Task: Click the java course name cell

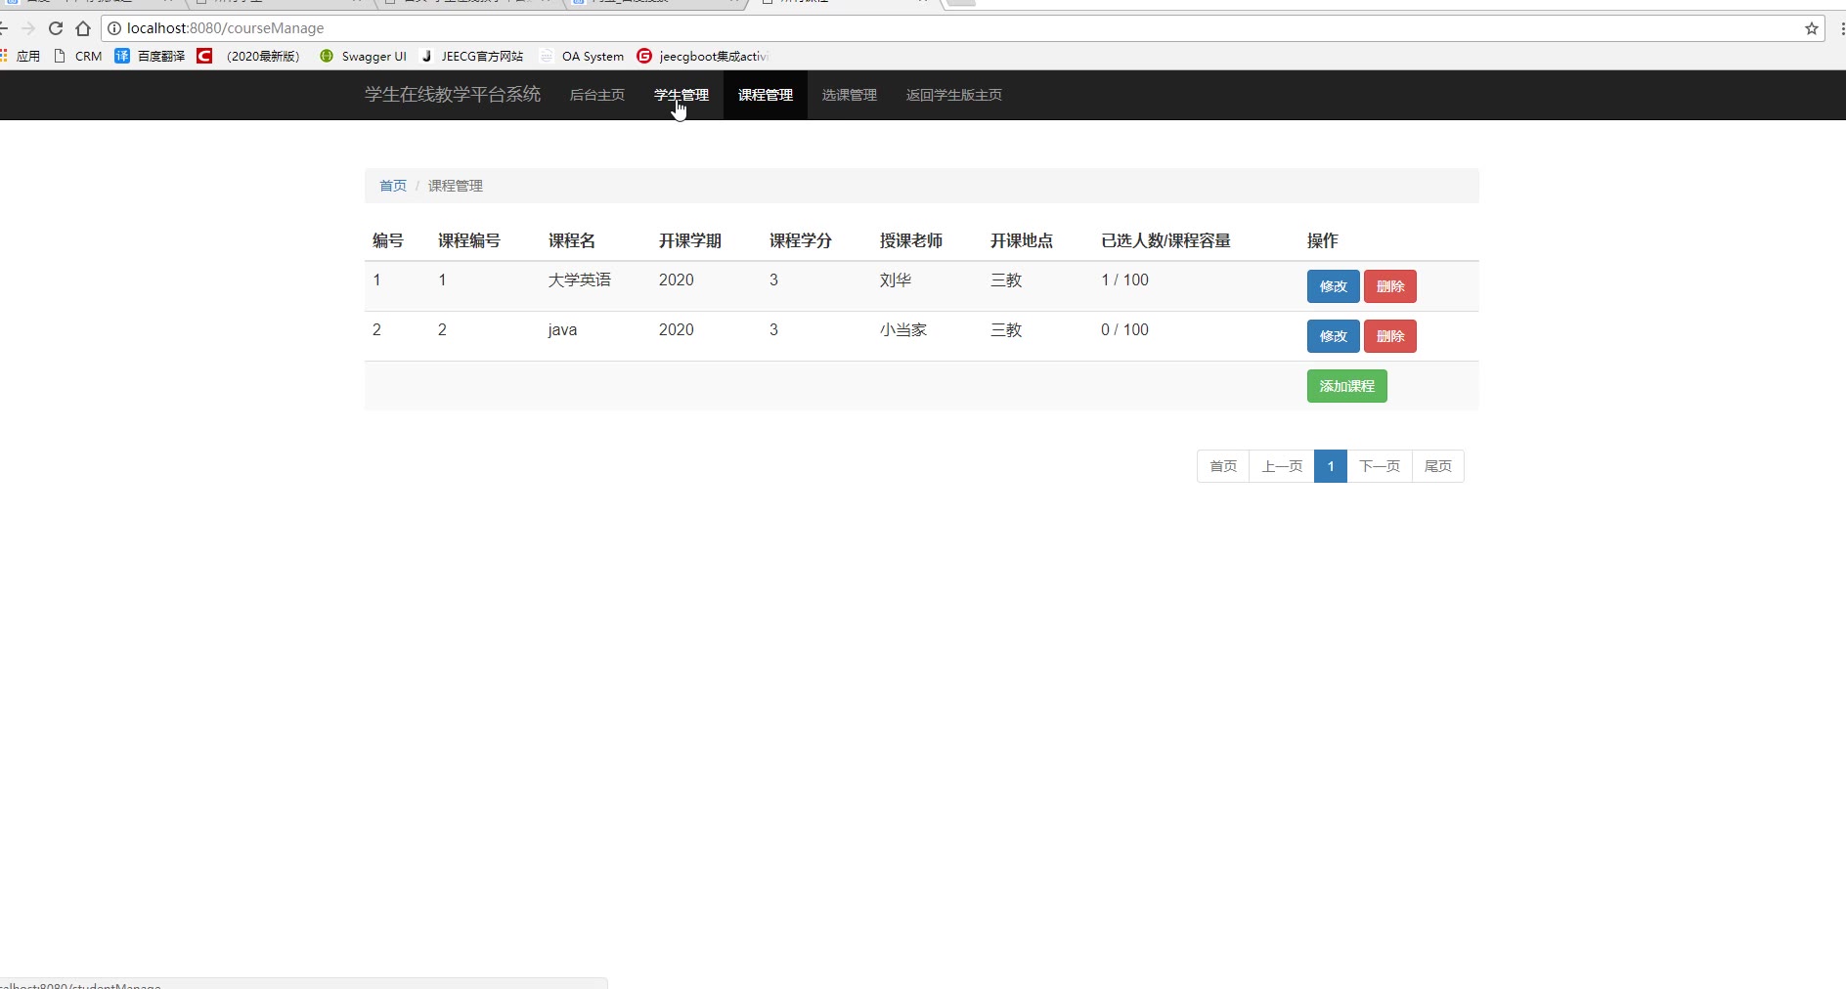Action: [562, 330]
